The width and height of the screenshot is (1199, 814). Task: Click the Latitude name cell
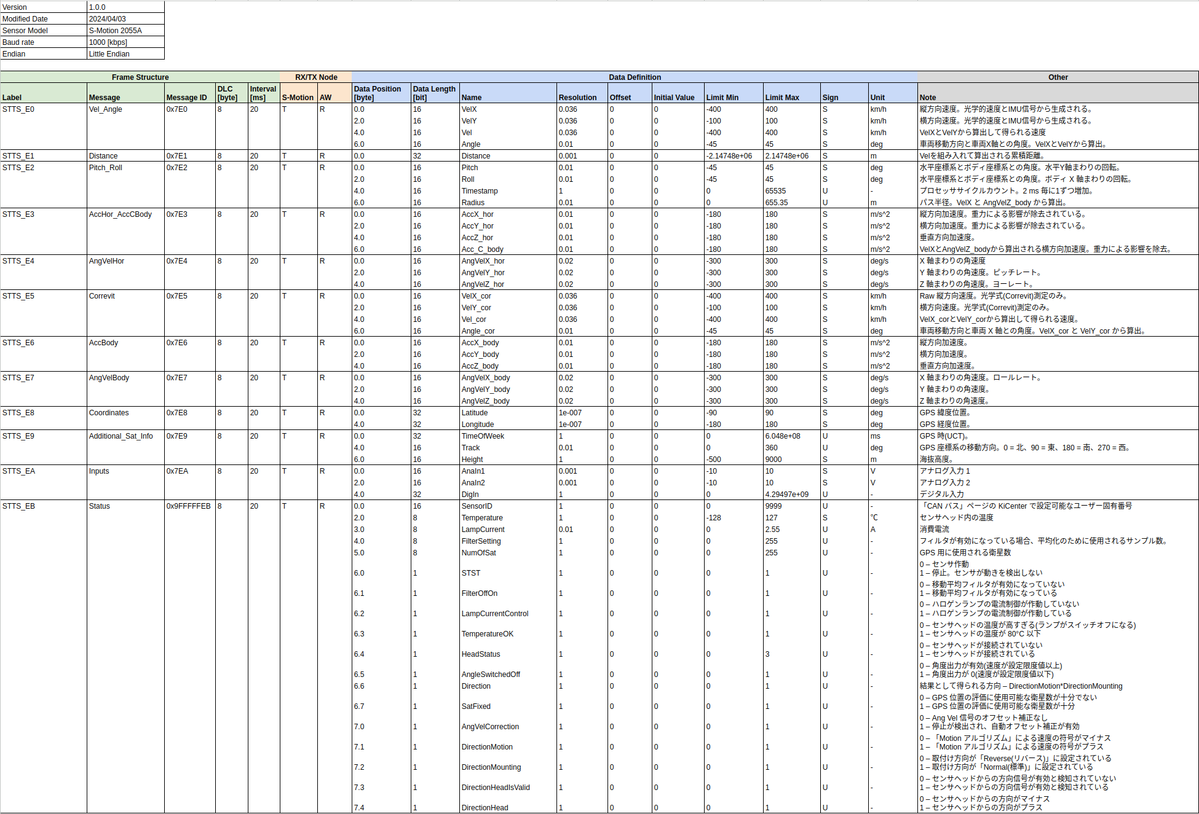click(x=508, y=413)
